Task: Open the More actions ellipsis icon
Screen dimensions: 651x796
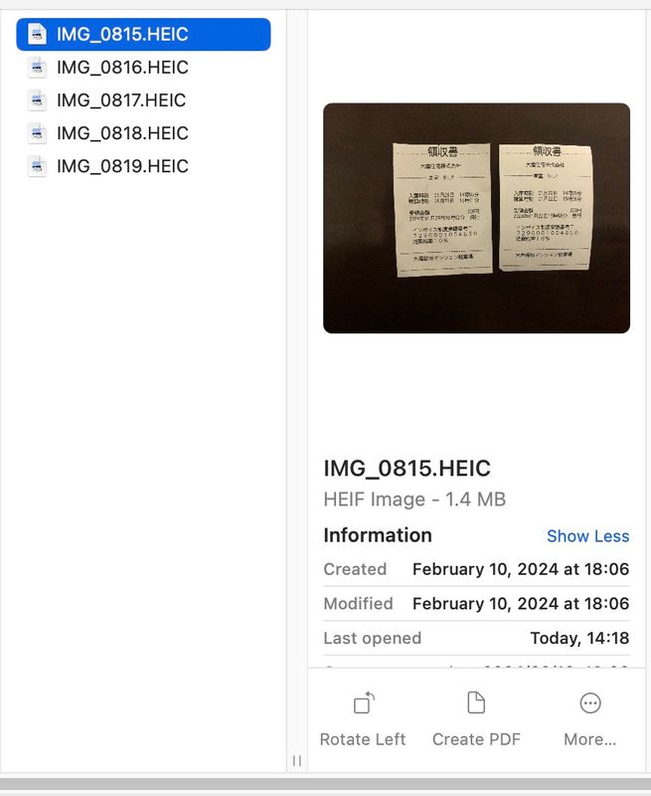Action: pyautogui.click(x=590, y=703)
